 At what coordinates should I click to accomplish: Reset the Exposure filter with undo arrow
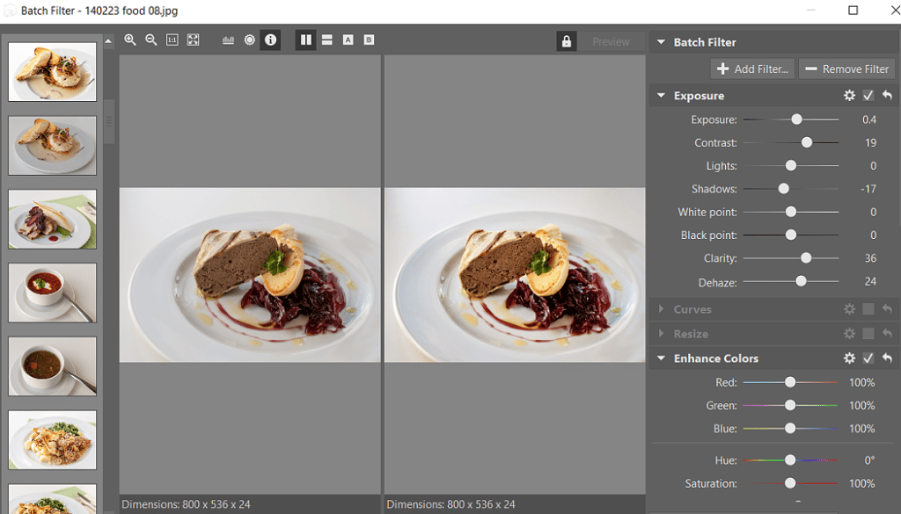point(887,95)
